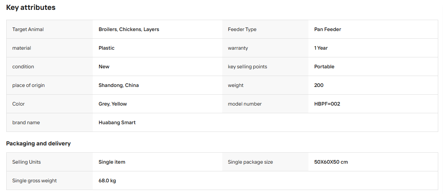The height and width of the screenshot is (194, 443).
Task: Select the 'New' condition value
Action: coord(104,66)
